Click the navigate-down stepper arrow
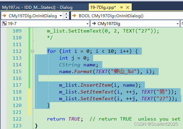 tap(66, 18)
